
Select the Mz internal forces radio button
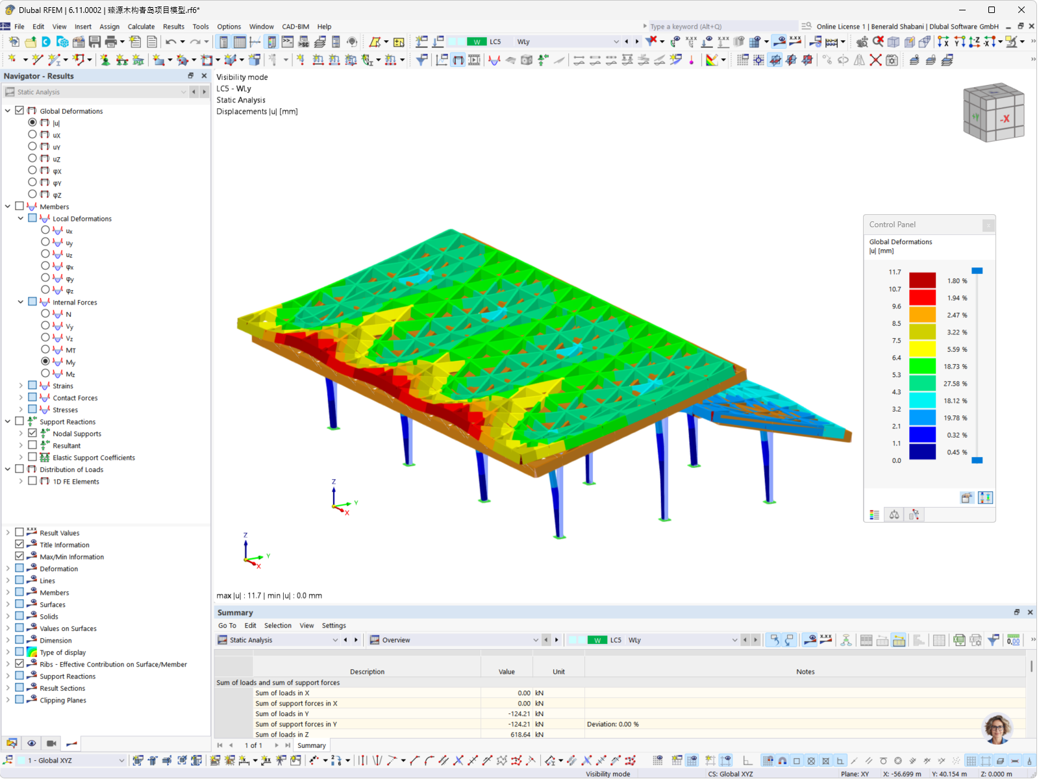click(45, 373)
